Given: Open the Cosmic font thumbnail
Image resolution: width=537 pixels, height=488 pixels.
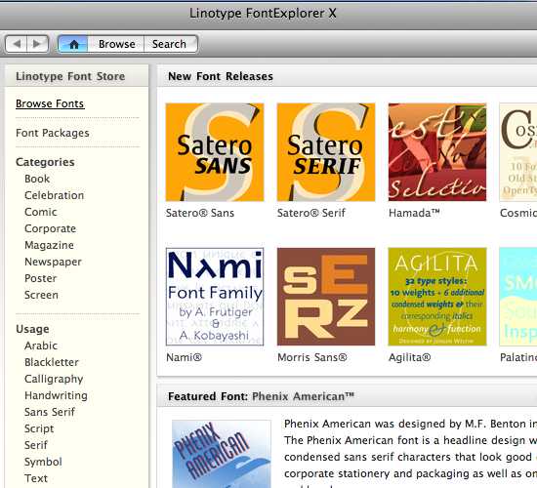Looking at the screenshot, I should [x=518, y=152].
